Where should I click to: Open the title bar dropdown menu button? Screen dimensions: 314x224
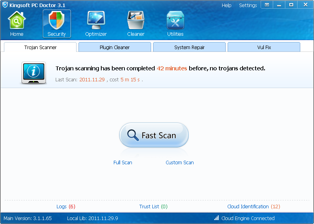coord(267,5)
